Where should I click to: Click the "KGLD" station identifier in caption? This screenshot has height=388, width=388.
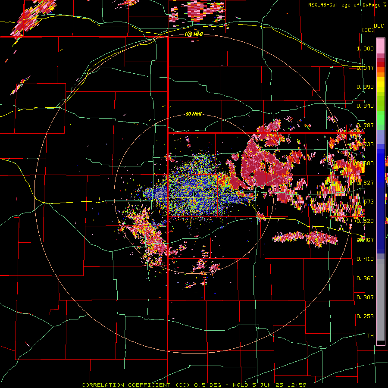[x=240, y=385]
